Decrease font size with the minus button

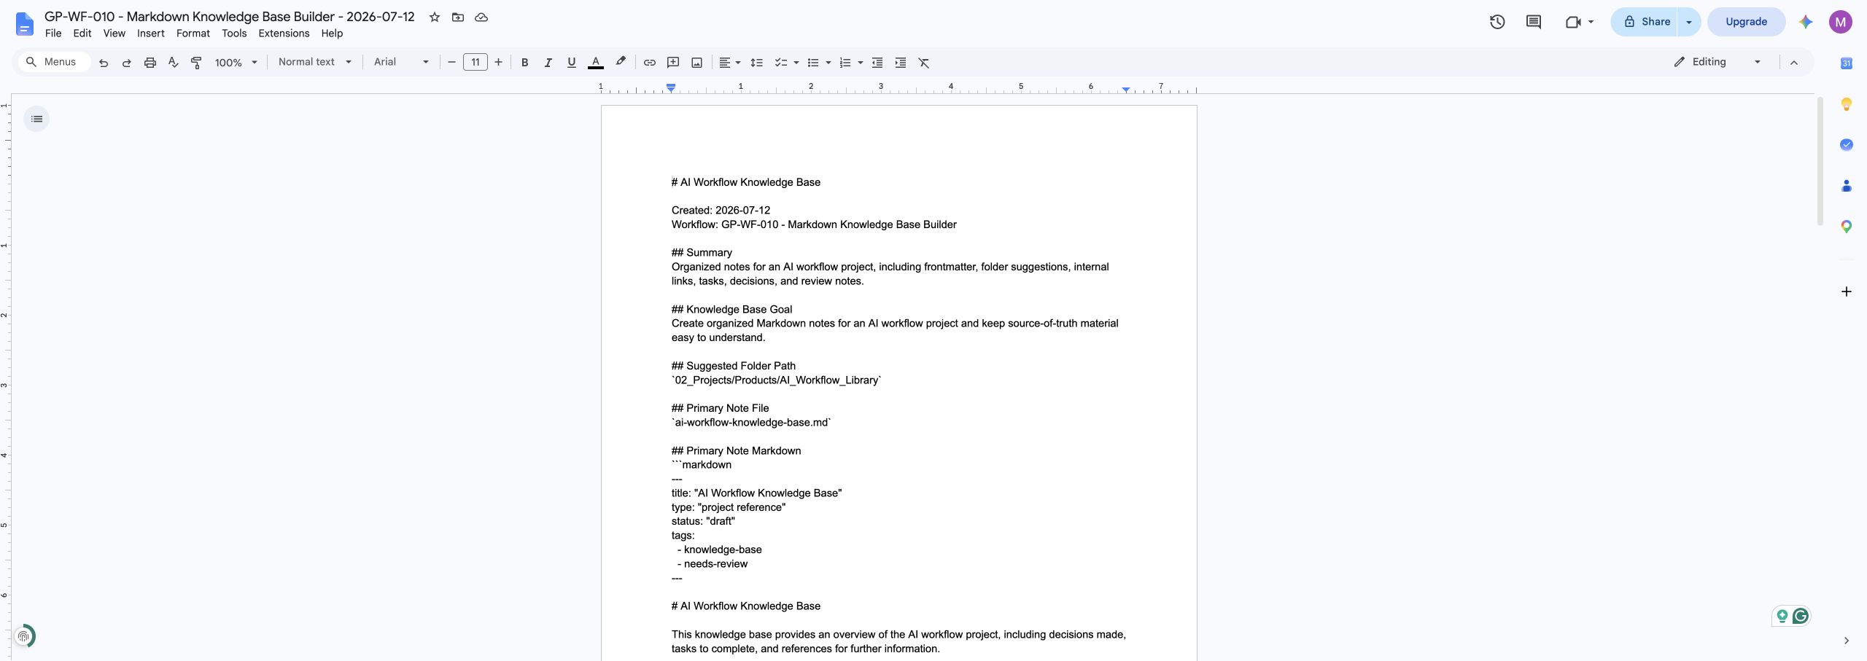point(451,63)
